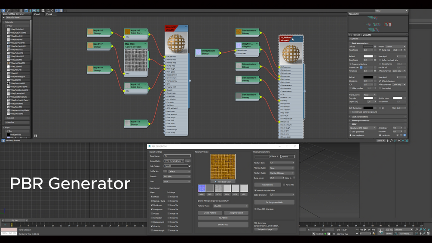This screenshot has height=243, width=432.
Task: Select the Pan hand tool in navigator bar
Action: 387,141
